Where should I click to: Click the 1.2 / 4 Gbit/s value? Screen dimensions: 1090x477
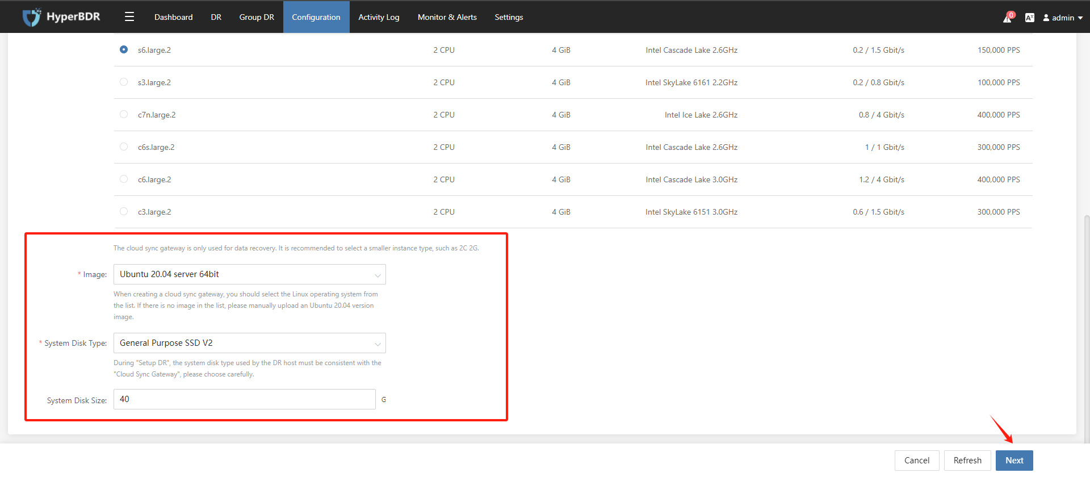882,179
